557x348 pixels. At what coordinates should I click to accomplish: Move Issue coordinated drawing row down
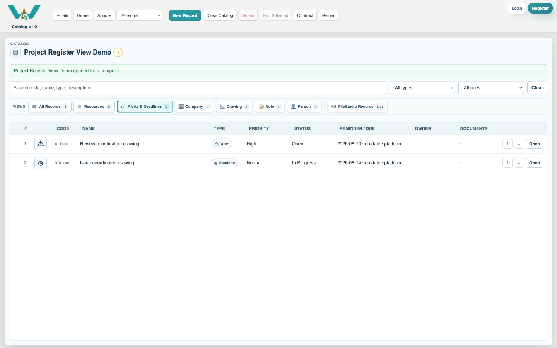[519, 163]
